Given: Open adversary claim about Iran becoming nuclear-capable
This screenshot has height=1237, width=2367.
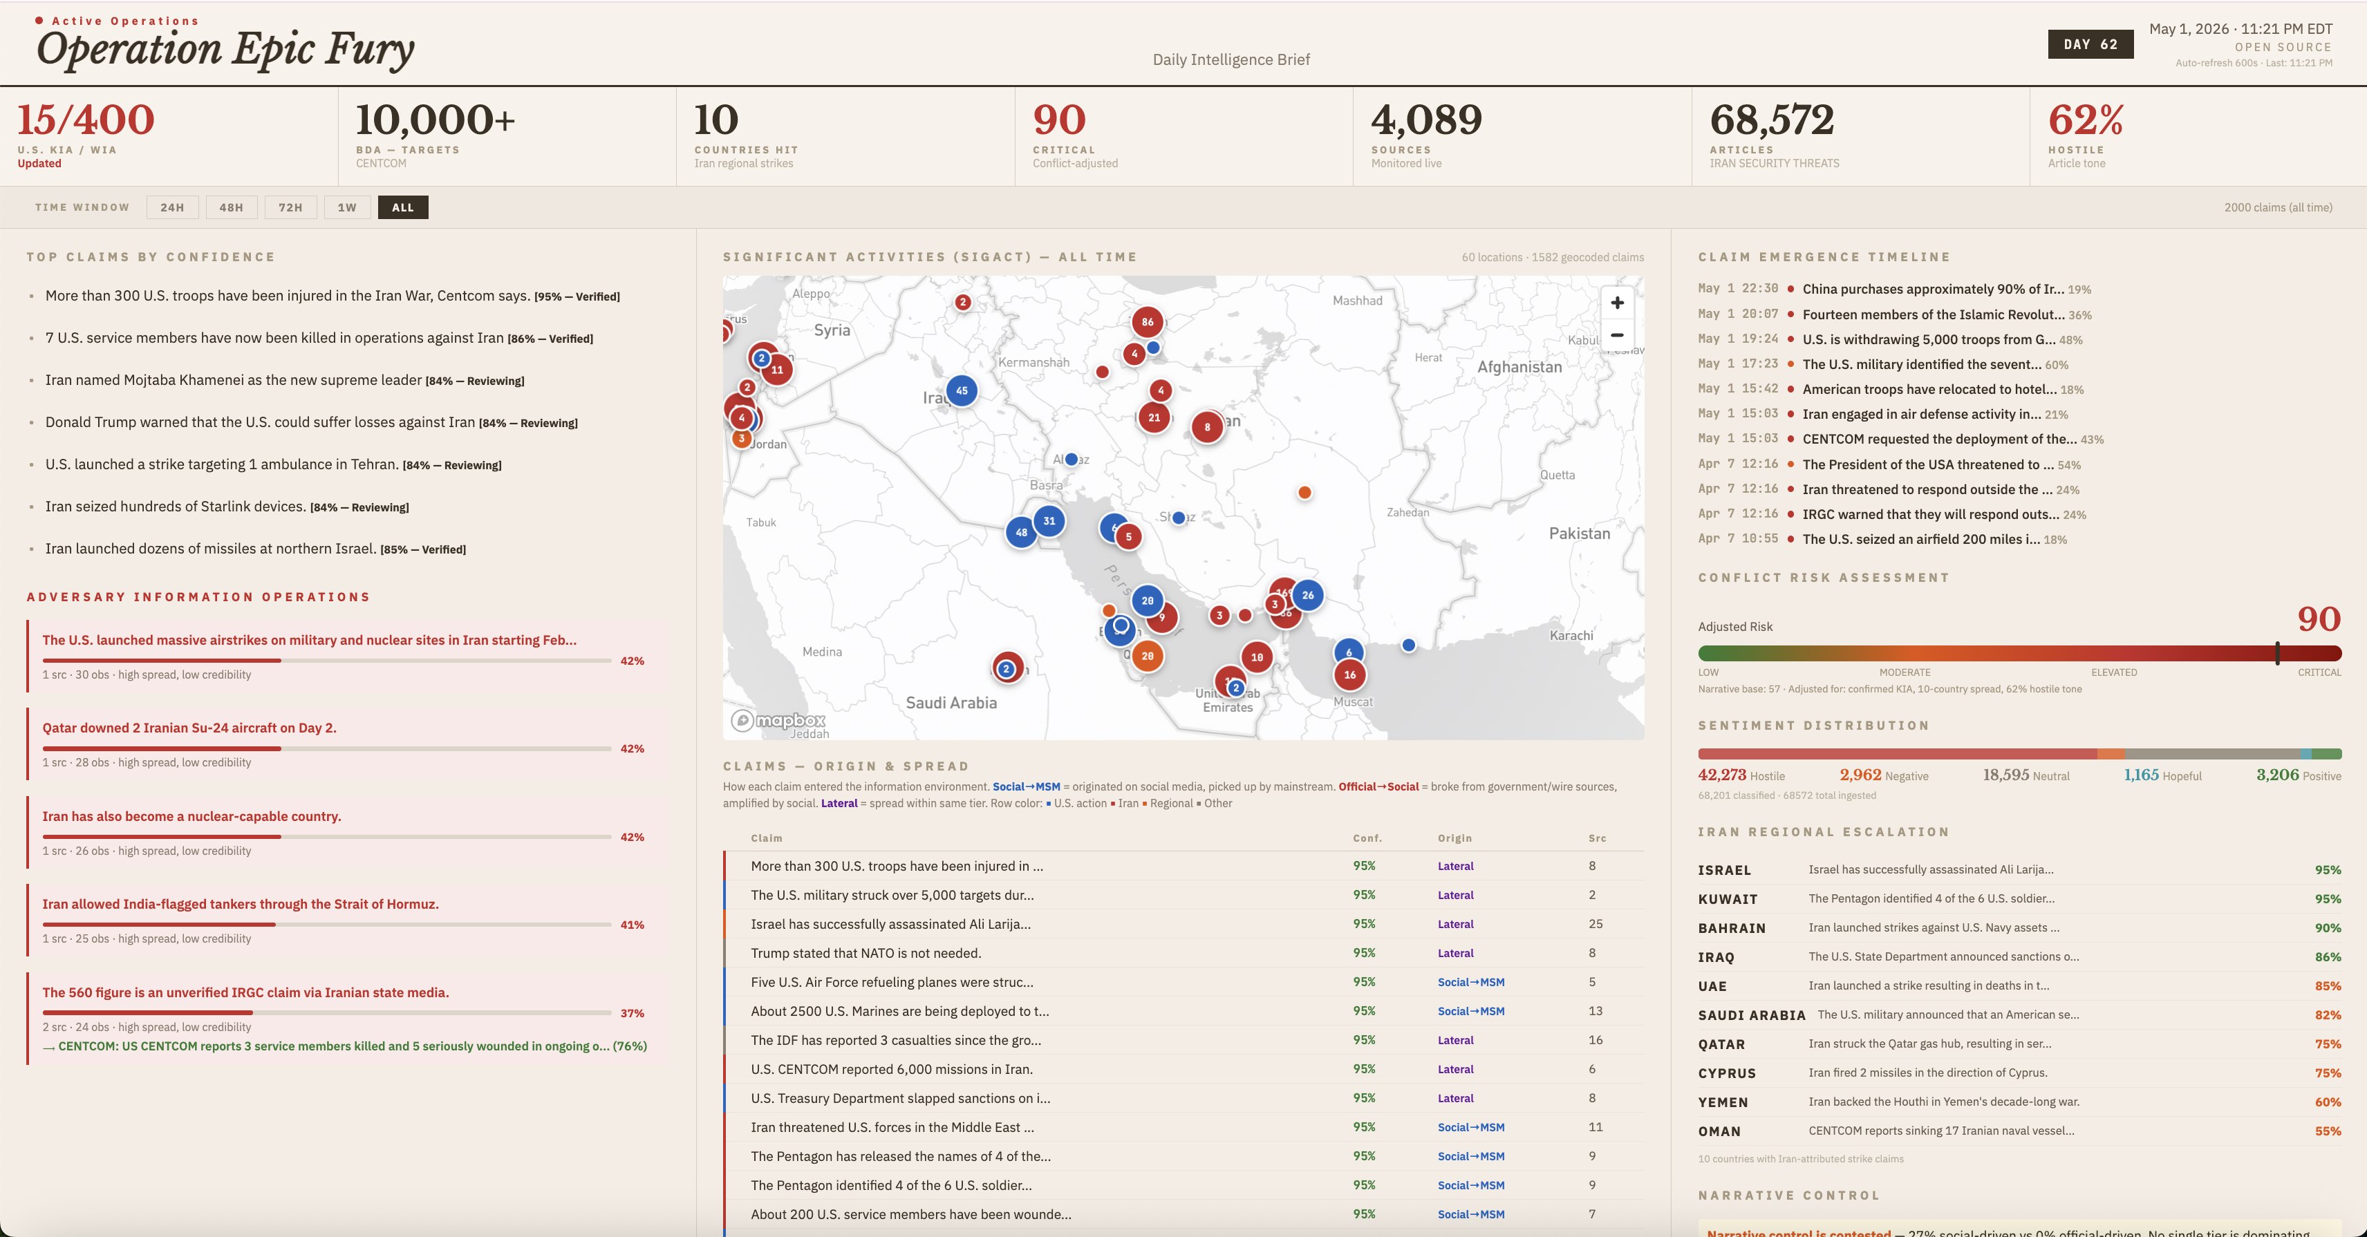Looking at the screenshot, I should click(191, 816).
